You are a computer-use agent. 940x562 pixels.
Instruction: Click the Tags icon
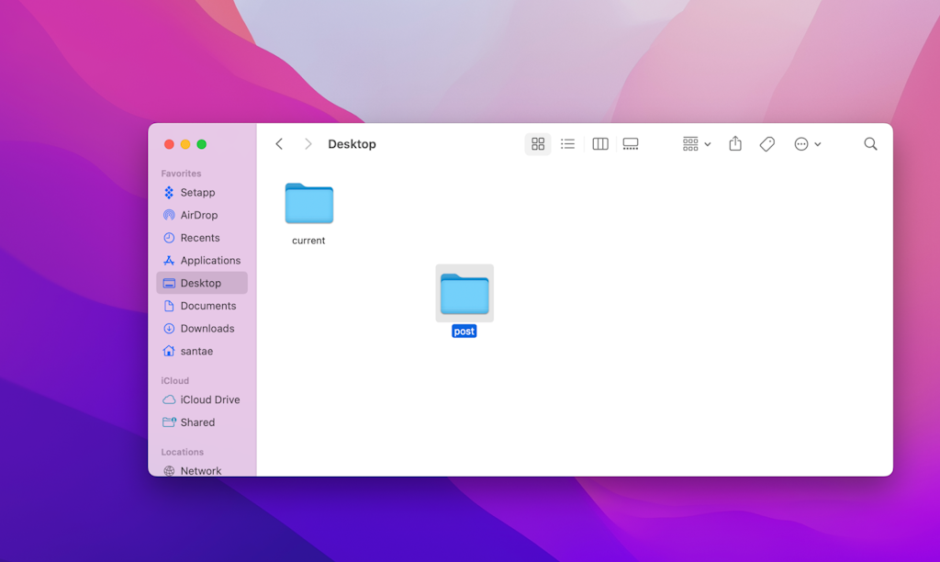[x=767, y=144]
